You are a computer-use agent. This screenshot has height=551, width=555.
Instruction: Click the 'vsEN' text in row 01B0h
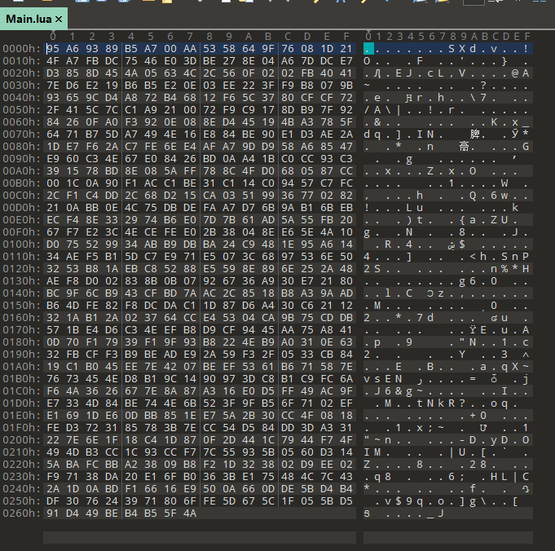pos(384,380)
